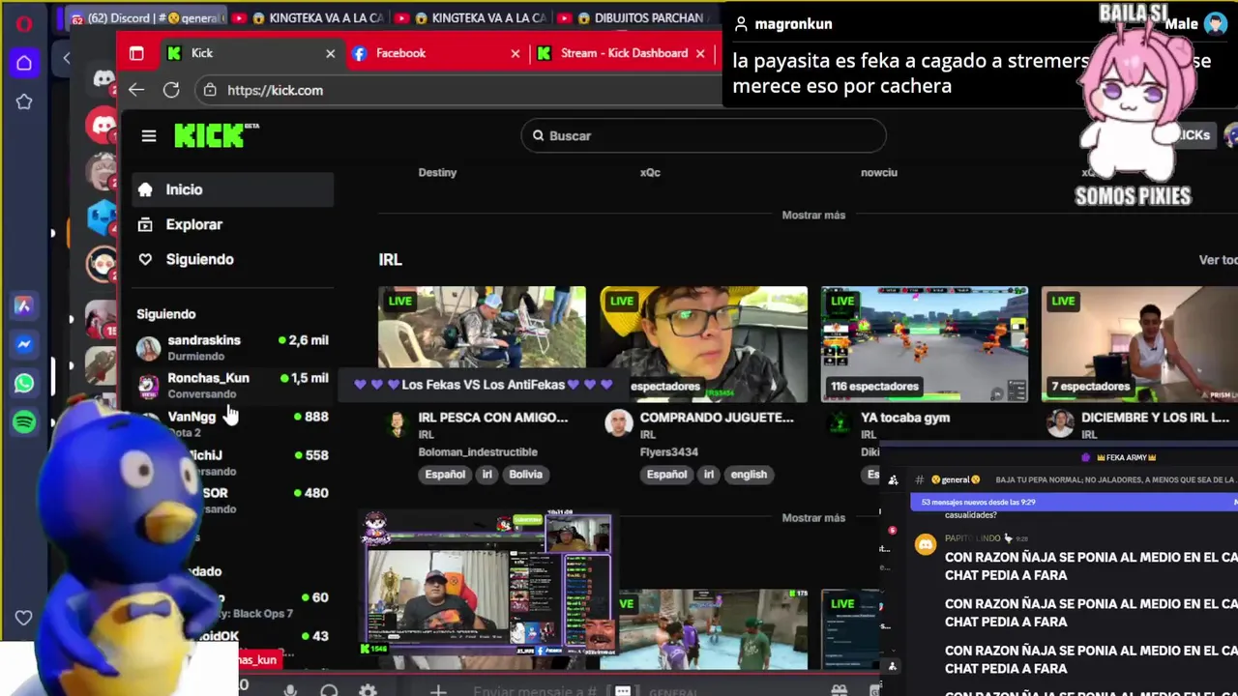
Task: Close the Kick browser tab
Action: (x=330, y=53)
